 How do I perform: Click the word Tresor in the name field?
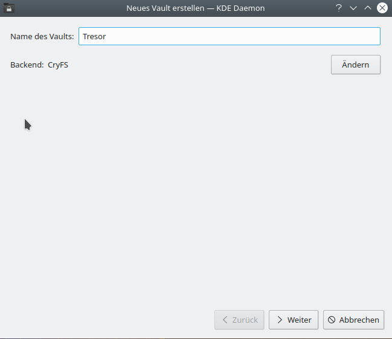(x=94, y=36)
